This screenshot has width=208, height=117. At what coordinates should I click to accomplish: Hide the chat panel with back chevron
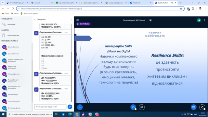coord(35,19)
